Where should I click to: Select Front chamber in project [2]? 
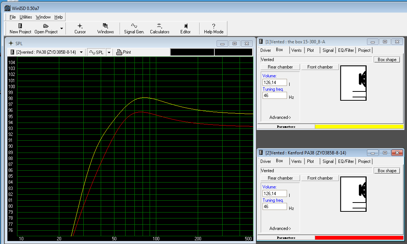click(320, 178)
